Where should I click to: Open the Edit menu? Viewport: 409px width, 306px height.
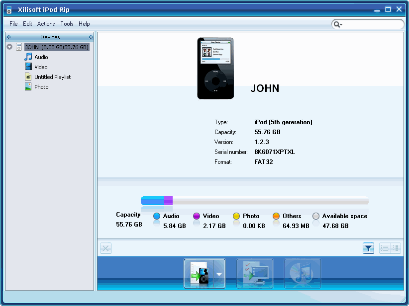coord(27,24)
